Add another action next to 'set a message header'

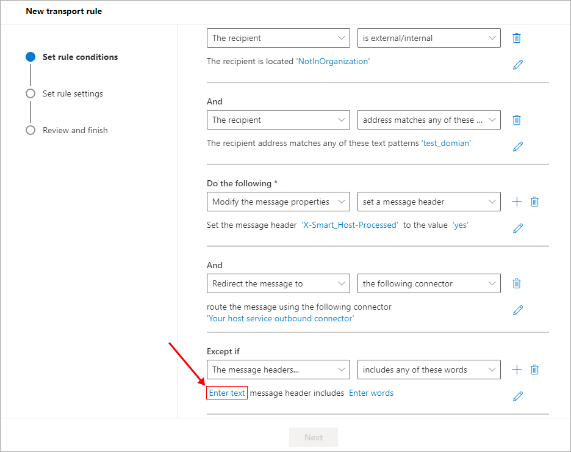click(517, 202)
